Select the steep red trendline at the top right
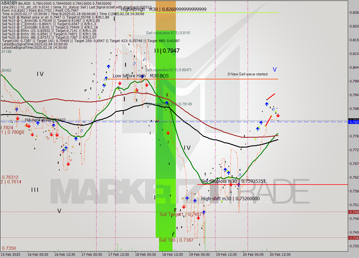The height and width of the screenshot is (258, 359). coord(271,96)
